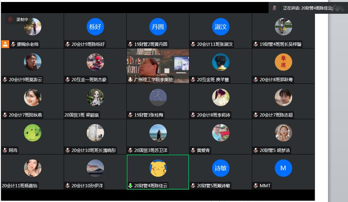Image resolution: width=348 pixels, height=202 pixels.
Task: Click the blue 丹圆 avatar circle
Action: pyautogui.click(x=158, y=27)
